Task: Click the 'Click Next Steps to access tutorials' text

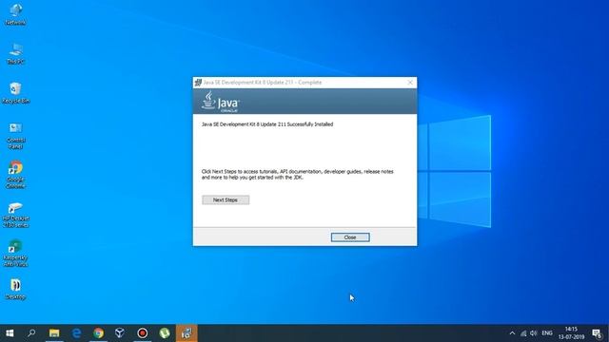Action: (x=297, y=175)
